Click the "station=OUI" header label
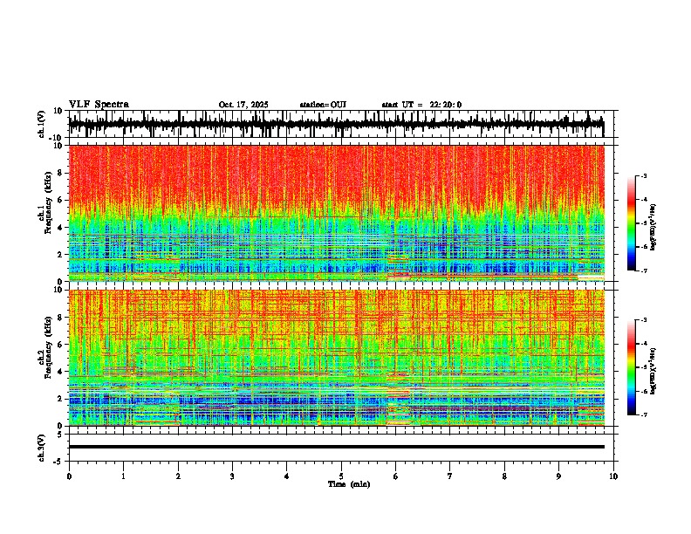691x534 pixels. [323, 105]
